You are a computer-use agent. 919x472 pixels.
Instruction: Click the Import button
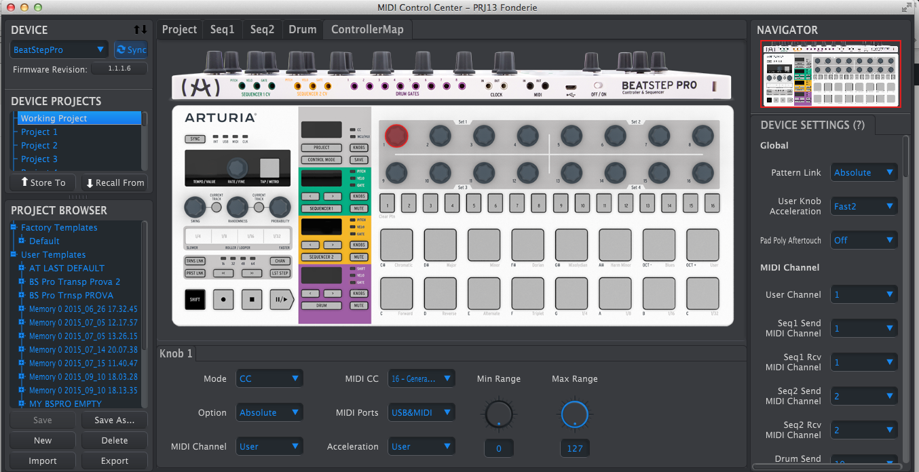(43, 460)
